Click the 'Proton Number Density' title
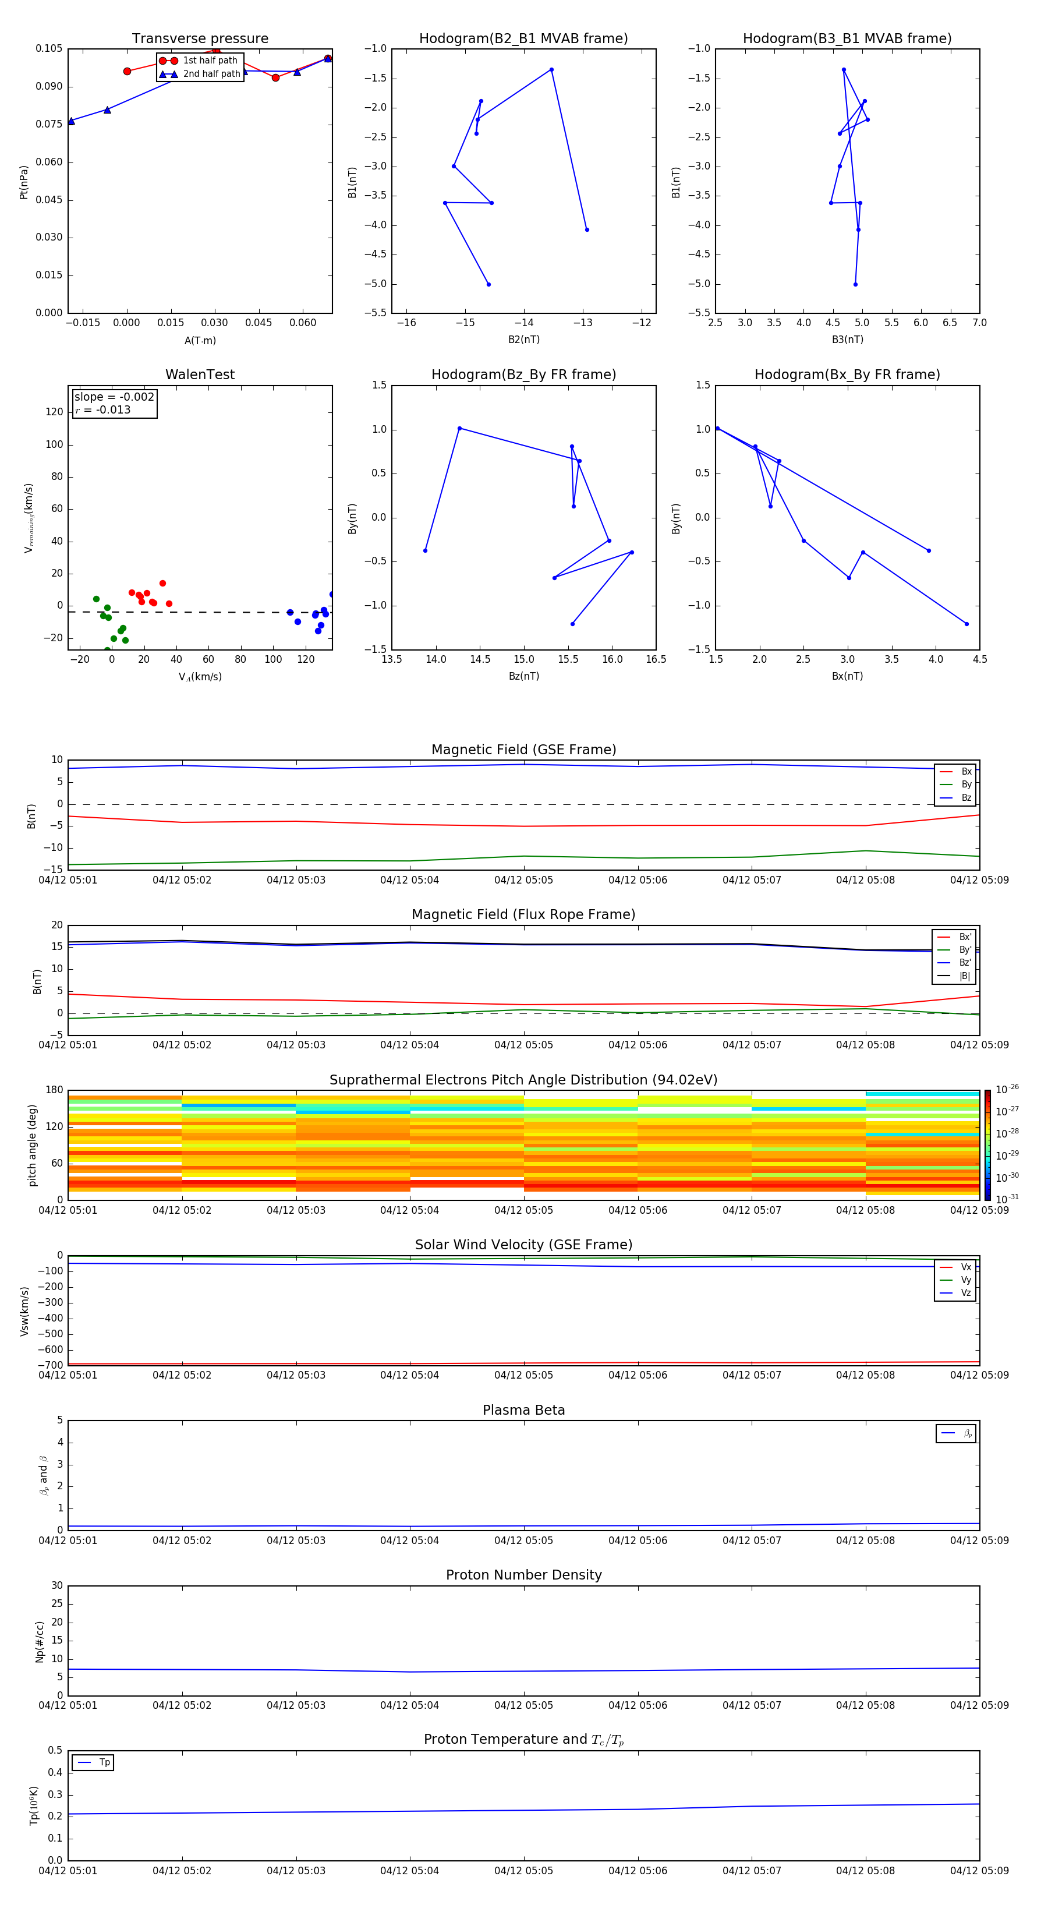1048x1922 pixels. pyautogui.click(x=523, y=1575)
